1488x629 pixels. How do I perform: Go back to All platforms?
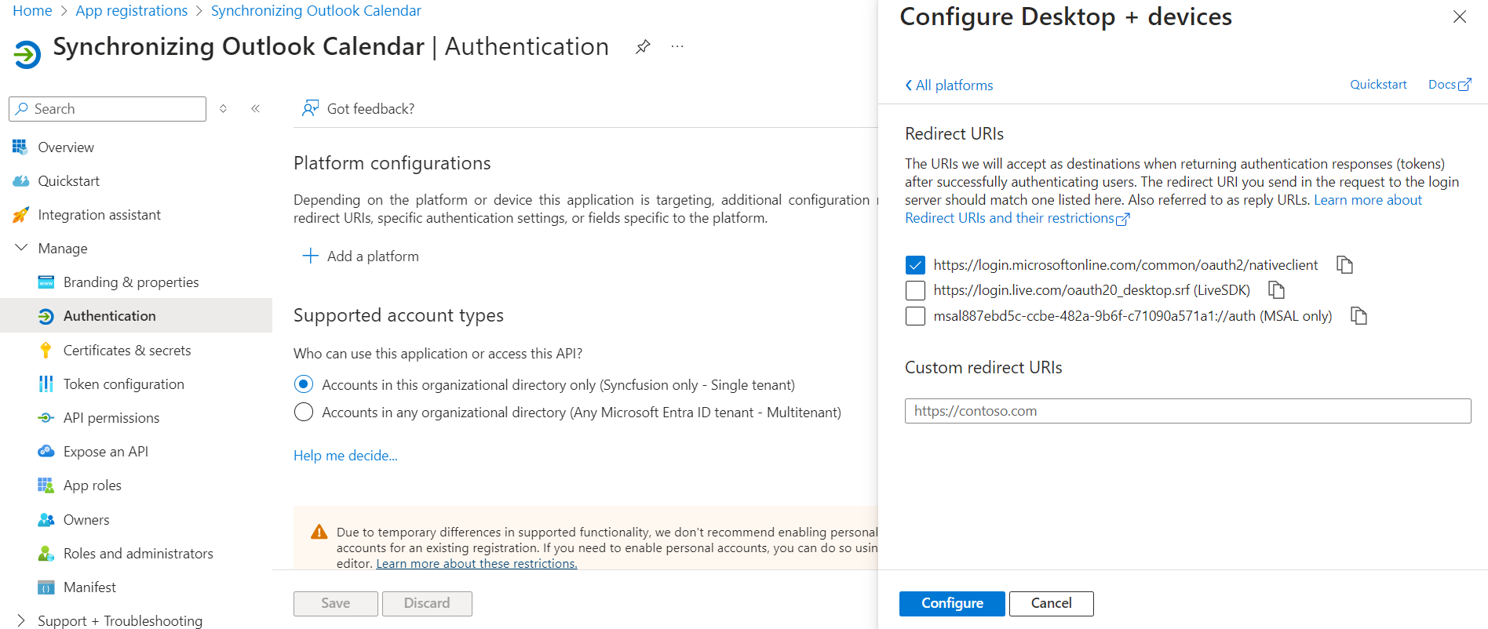[x=949, y=85]
